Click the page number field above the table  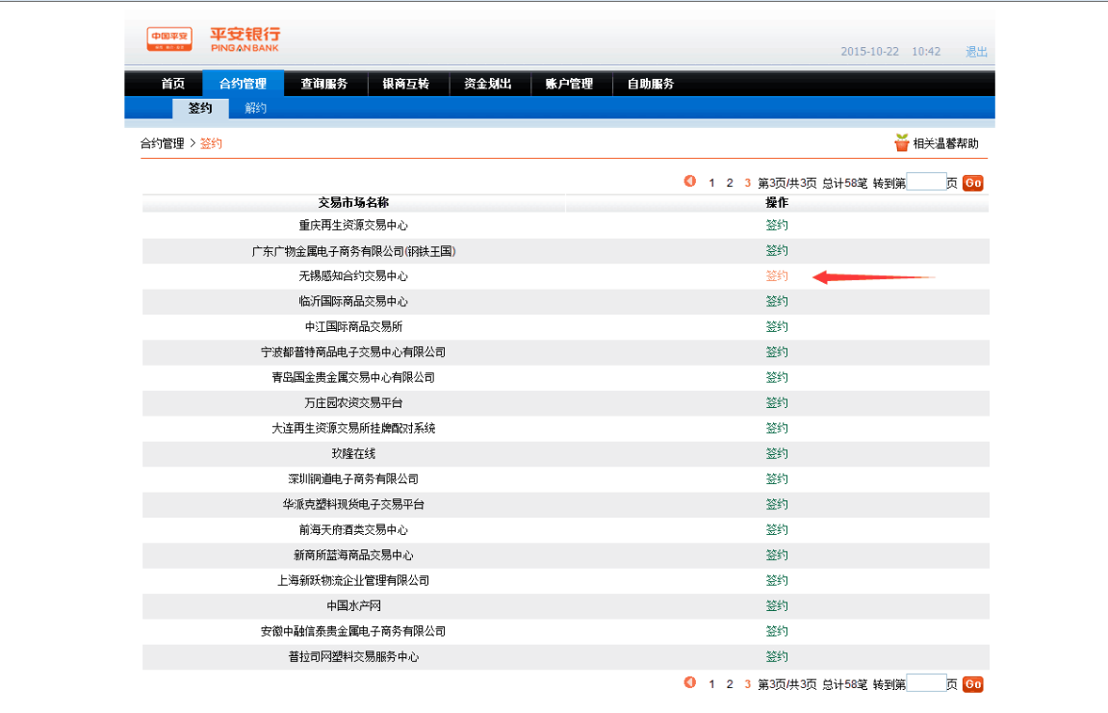[x=926, y=182]
